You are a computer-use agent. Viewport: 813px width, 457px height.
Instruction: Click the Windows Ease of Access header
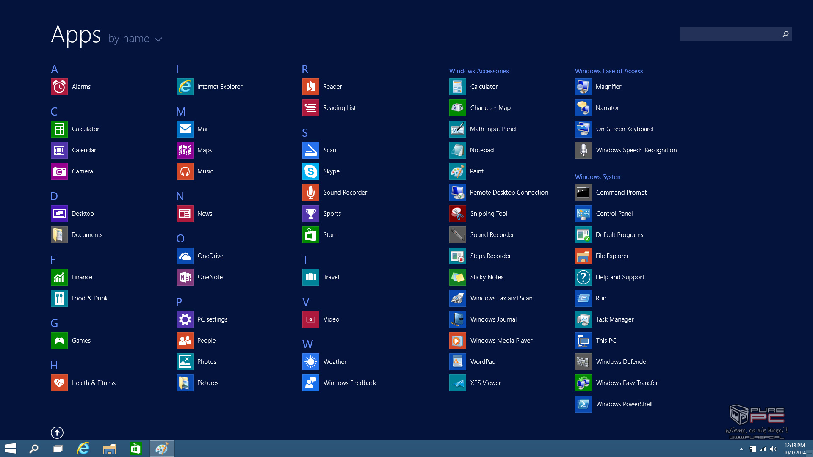pos(609,71)
